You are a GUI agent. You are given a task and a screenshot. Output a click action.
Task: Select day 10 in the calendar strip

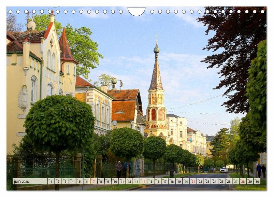pyautogui.click(x=115, y=181)
